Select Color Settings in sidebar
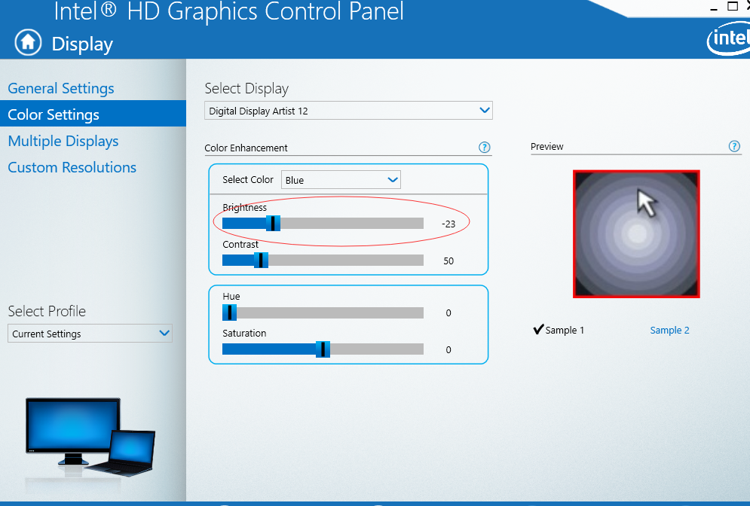This screenshot has width=750, height=506. [54, 114]
